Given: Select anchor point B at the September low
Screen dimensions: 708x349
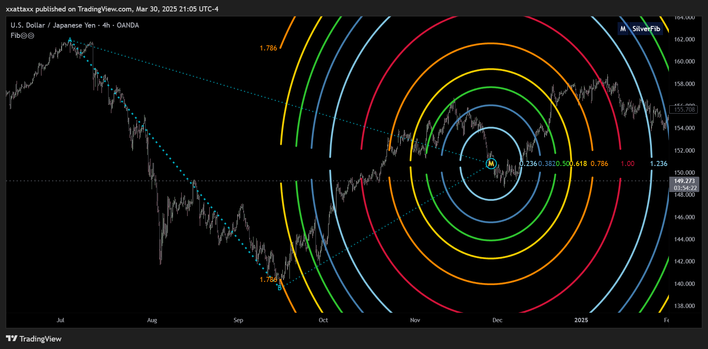Looking at the screenshot, I should (x=280, y=288).
